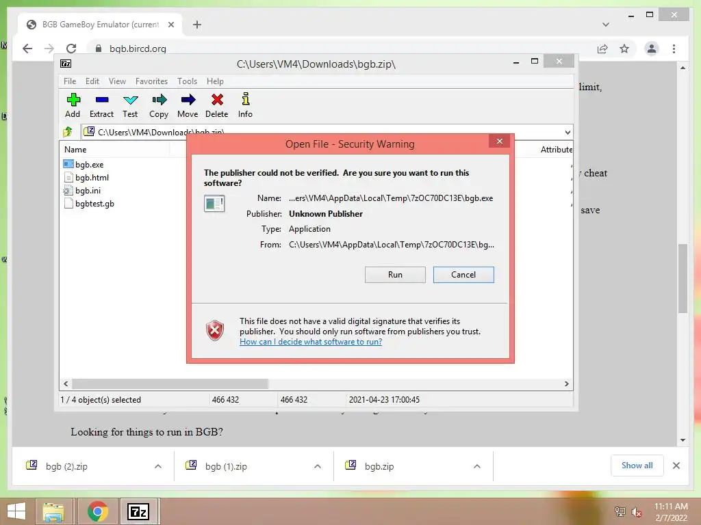Close the Chrome downloads bar
Viewport: 701px width, 525px height.
click(x=676, y=466)
